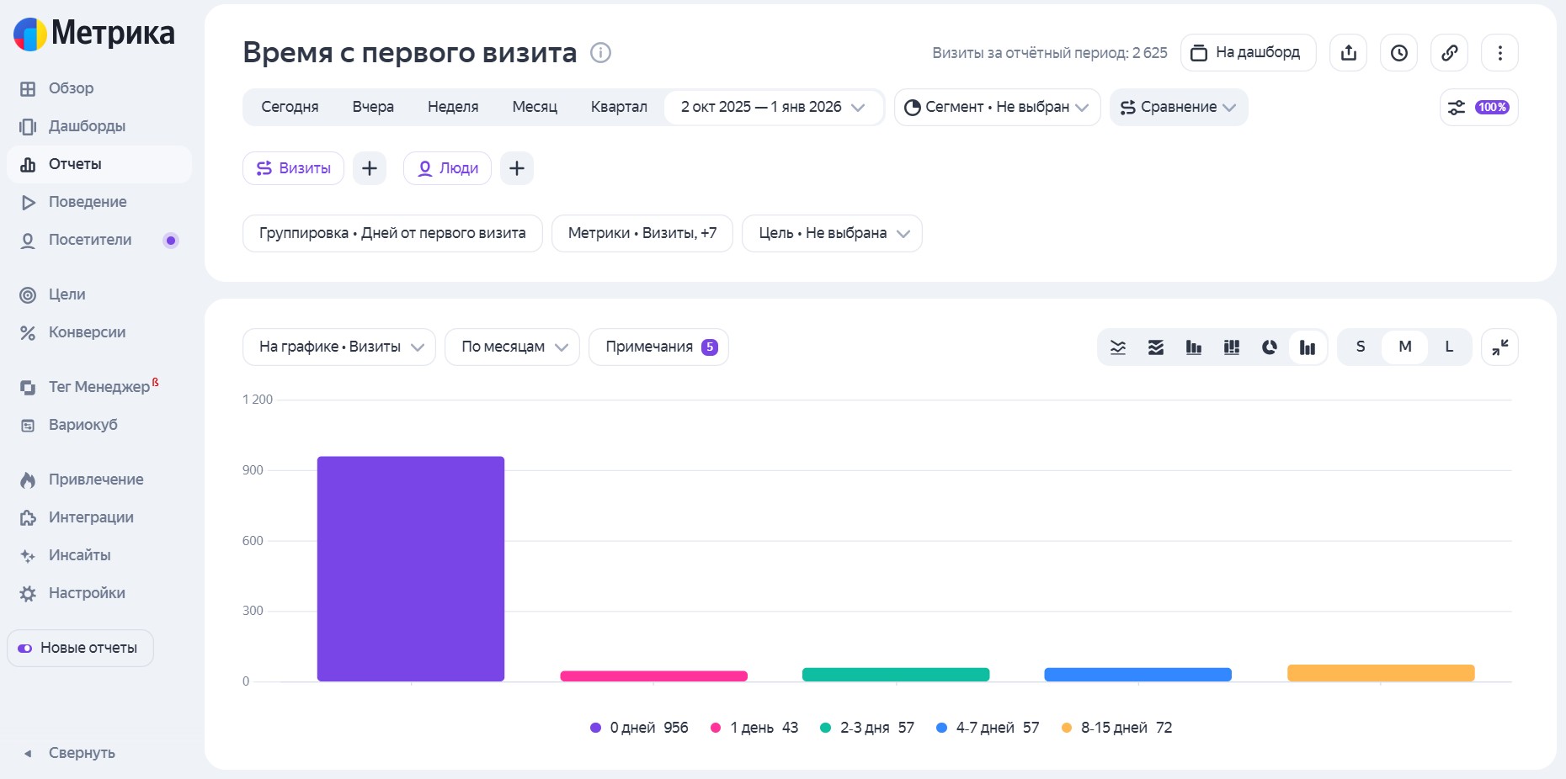Copy the report link via chain icon
The width and height of the screenshot is (1566, 779).
tap(1449, 52)
